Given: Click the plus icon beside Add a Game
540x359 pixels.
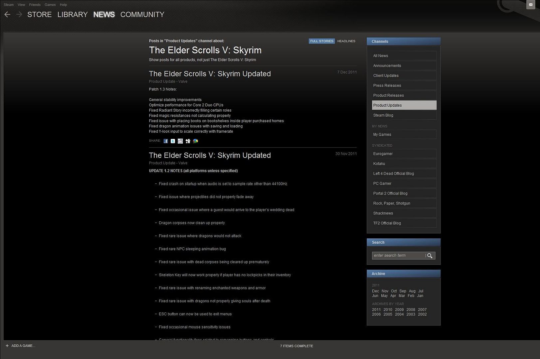Looking at the screenshot, I should pyautogui.click(x=7, y=346).
